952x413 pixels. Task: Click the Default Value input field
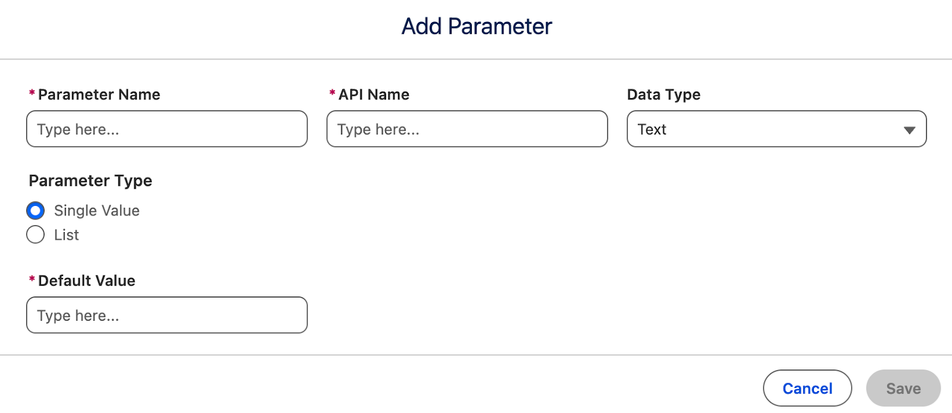coord(167,315)
